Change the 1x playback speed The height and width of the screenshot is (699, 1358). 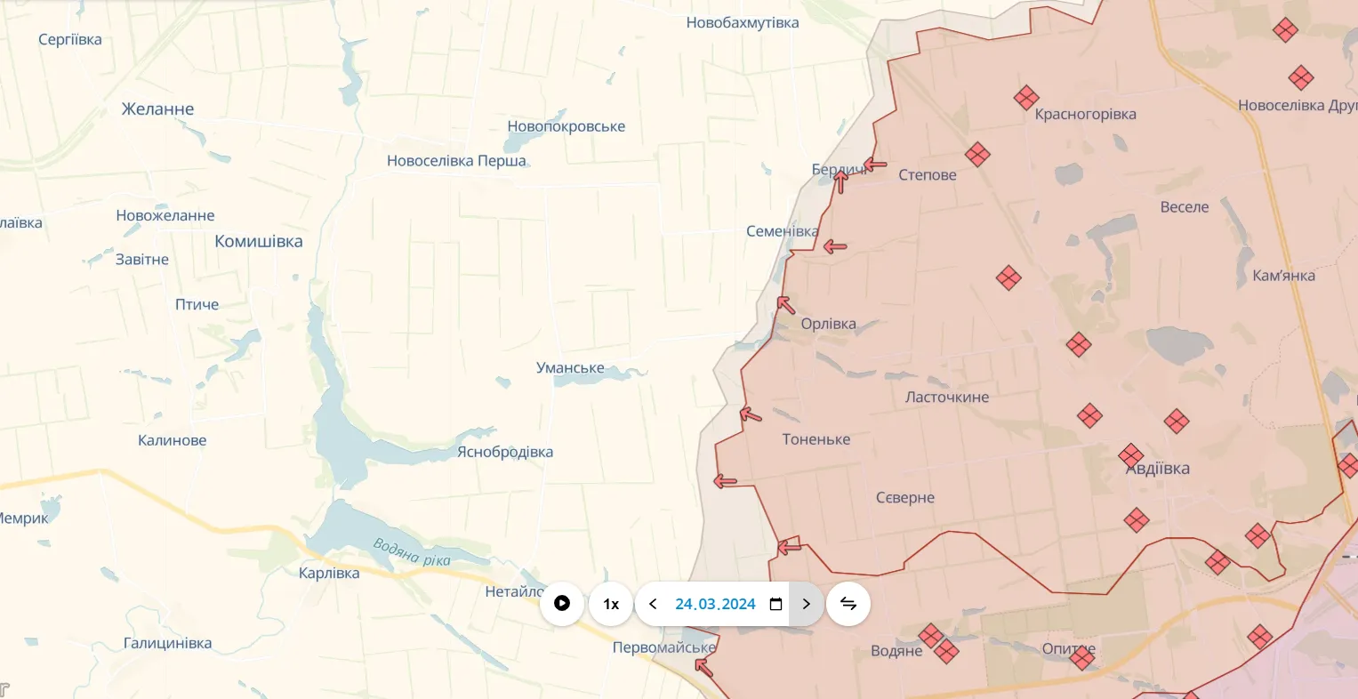pos(611,604)
